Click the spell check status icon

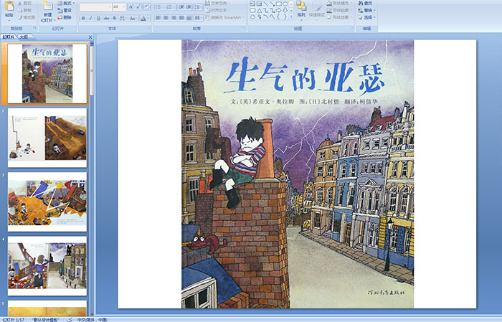pos(70,319)
